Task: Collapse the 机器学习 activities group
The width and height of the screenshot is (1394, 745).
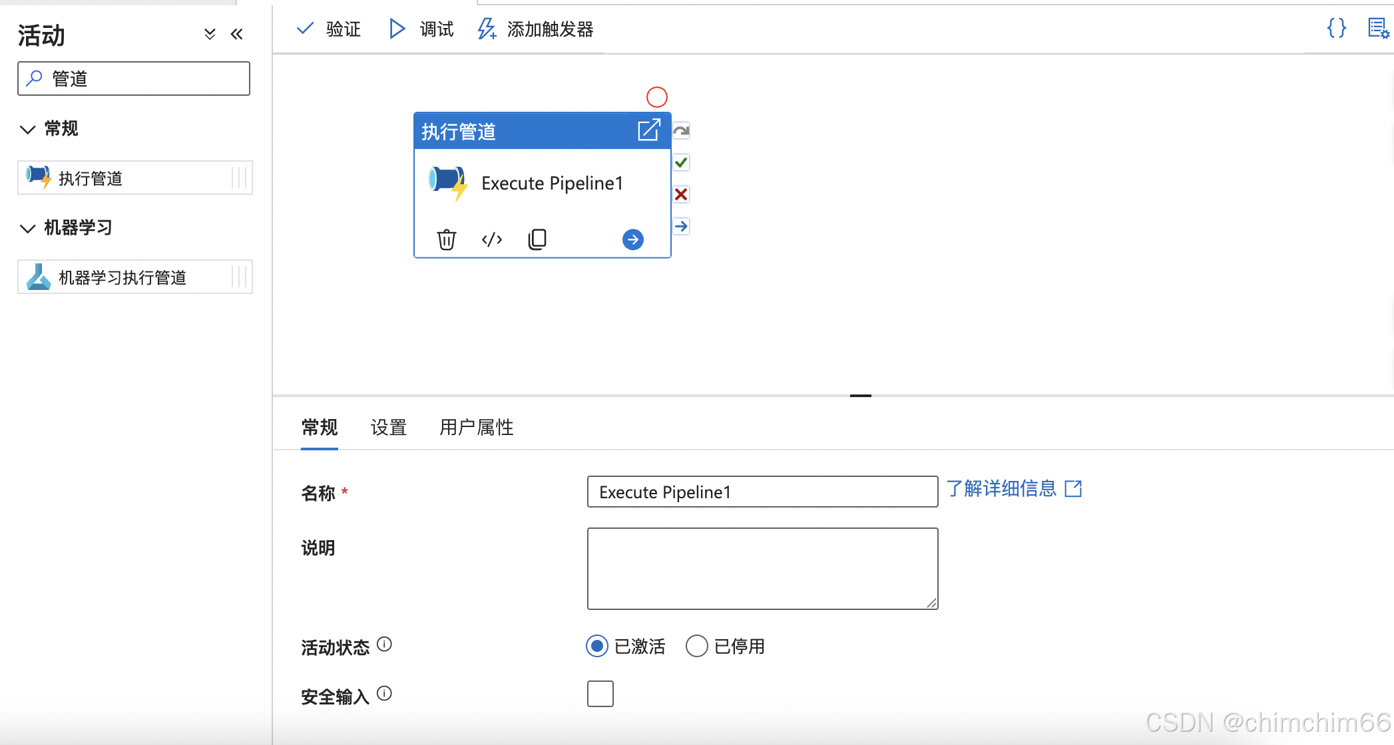Action: tap(27, 228)
